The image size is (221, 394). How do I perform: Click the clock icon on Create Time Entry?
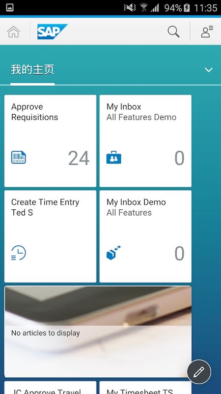19,253
